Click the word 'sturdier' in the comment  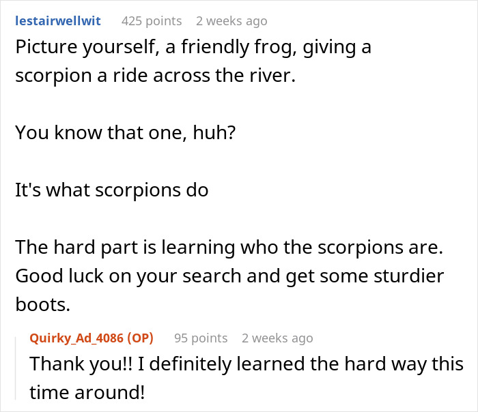click(409, 276)
